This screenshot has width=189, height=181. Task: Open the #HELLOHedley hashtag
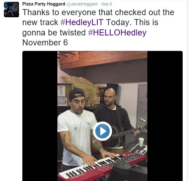point(117,32)
